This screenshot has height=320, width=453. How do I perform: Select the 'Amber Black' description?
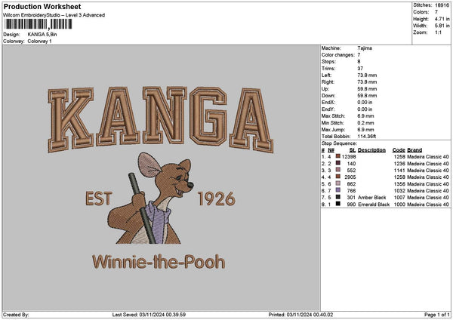point(371,198)
